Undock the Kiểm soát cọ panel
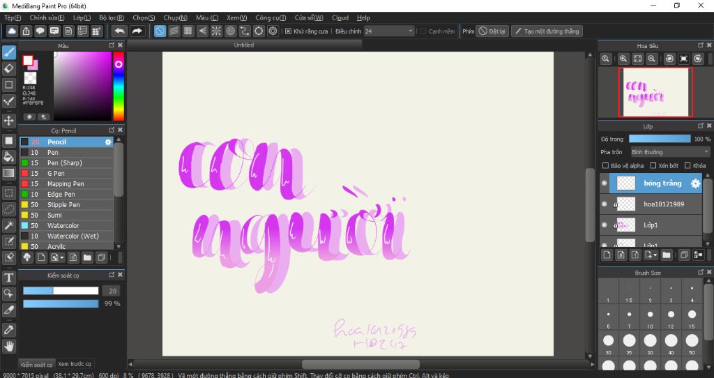Viewport: 714px width, 378px height. (112, 275)
